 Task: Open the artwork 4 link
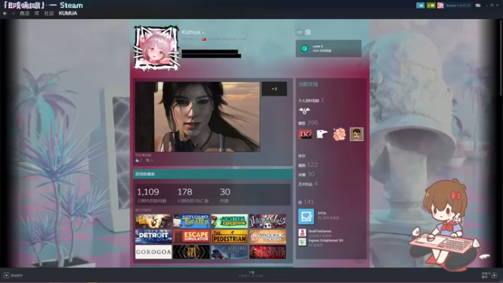click(308, 184)
